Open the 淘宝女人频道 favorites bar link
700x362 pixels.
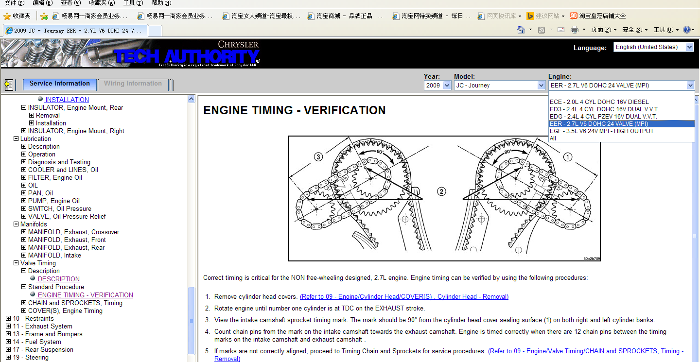261,16
